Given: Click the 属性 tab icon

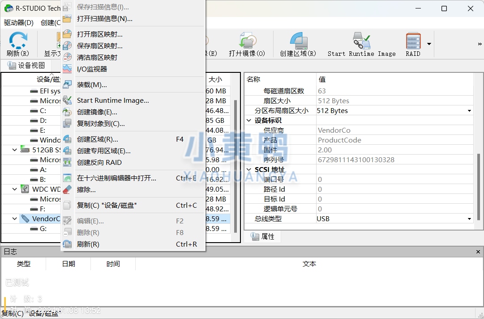Looking at the screenshot, I should point(255,236).
